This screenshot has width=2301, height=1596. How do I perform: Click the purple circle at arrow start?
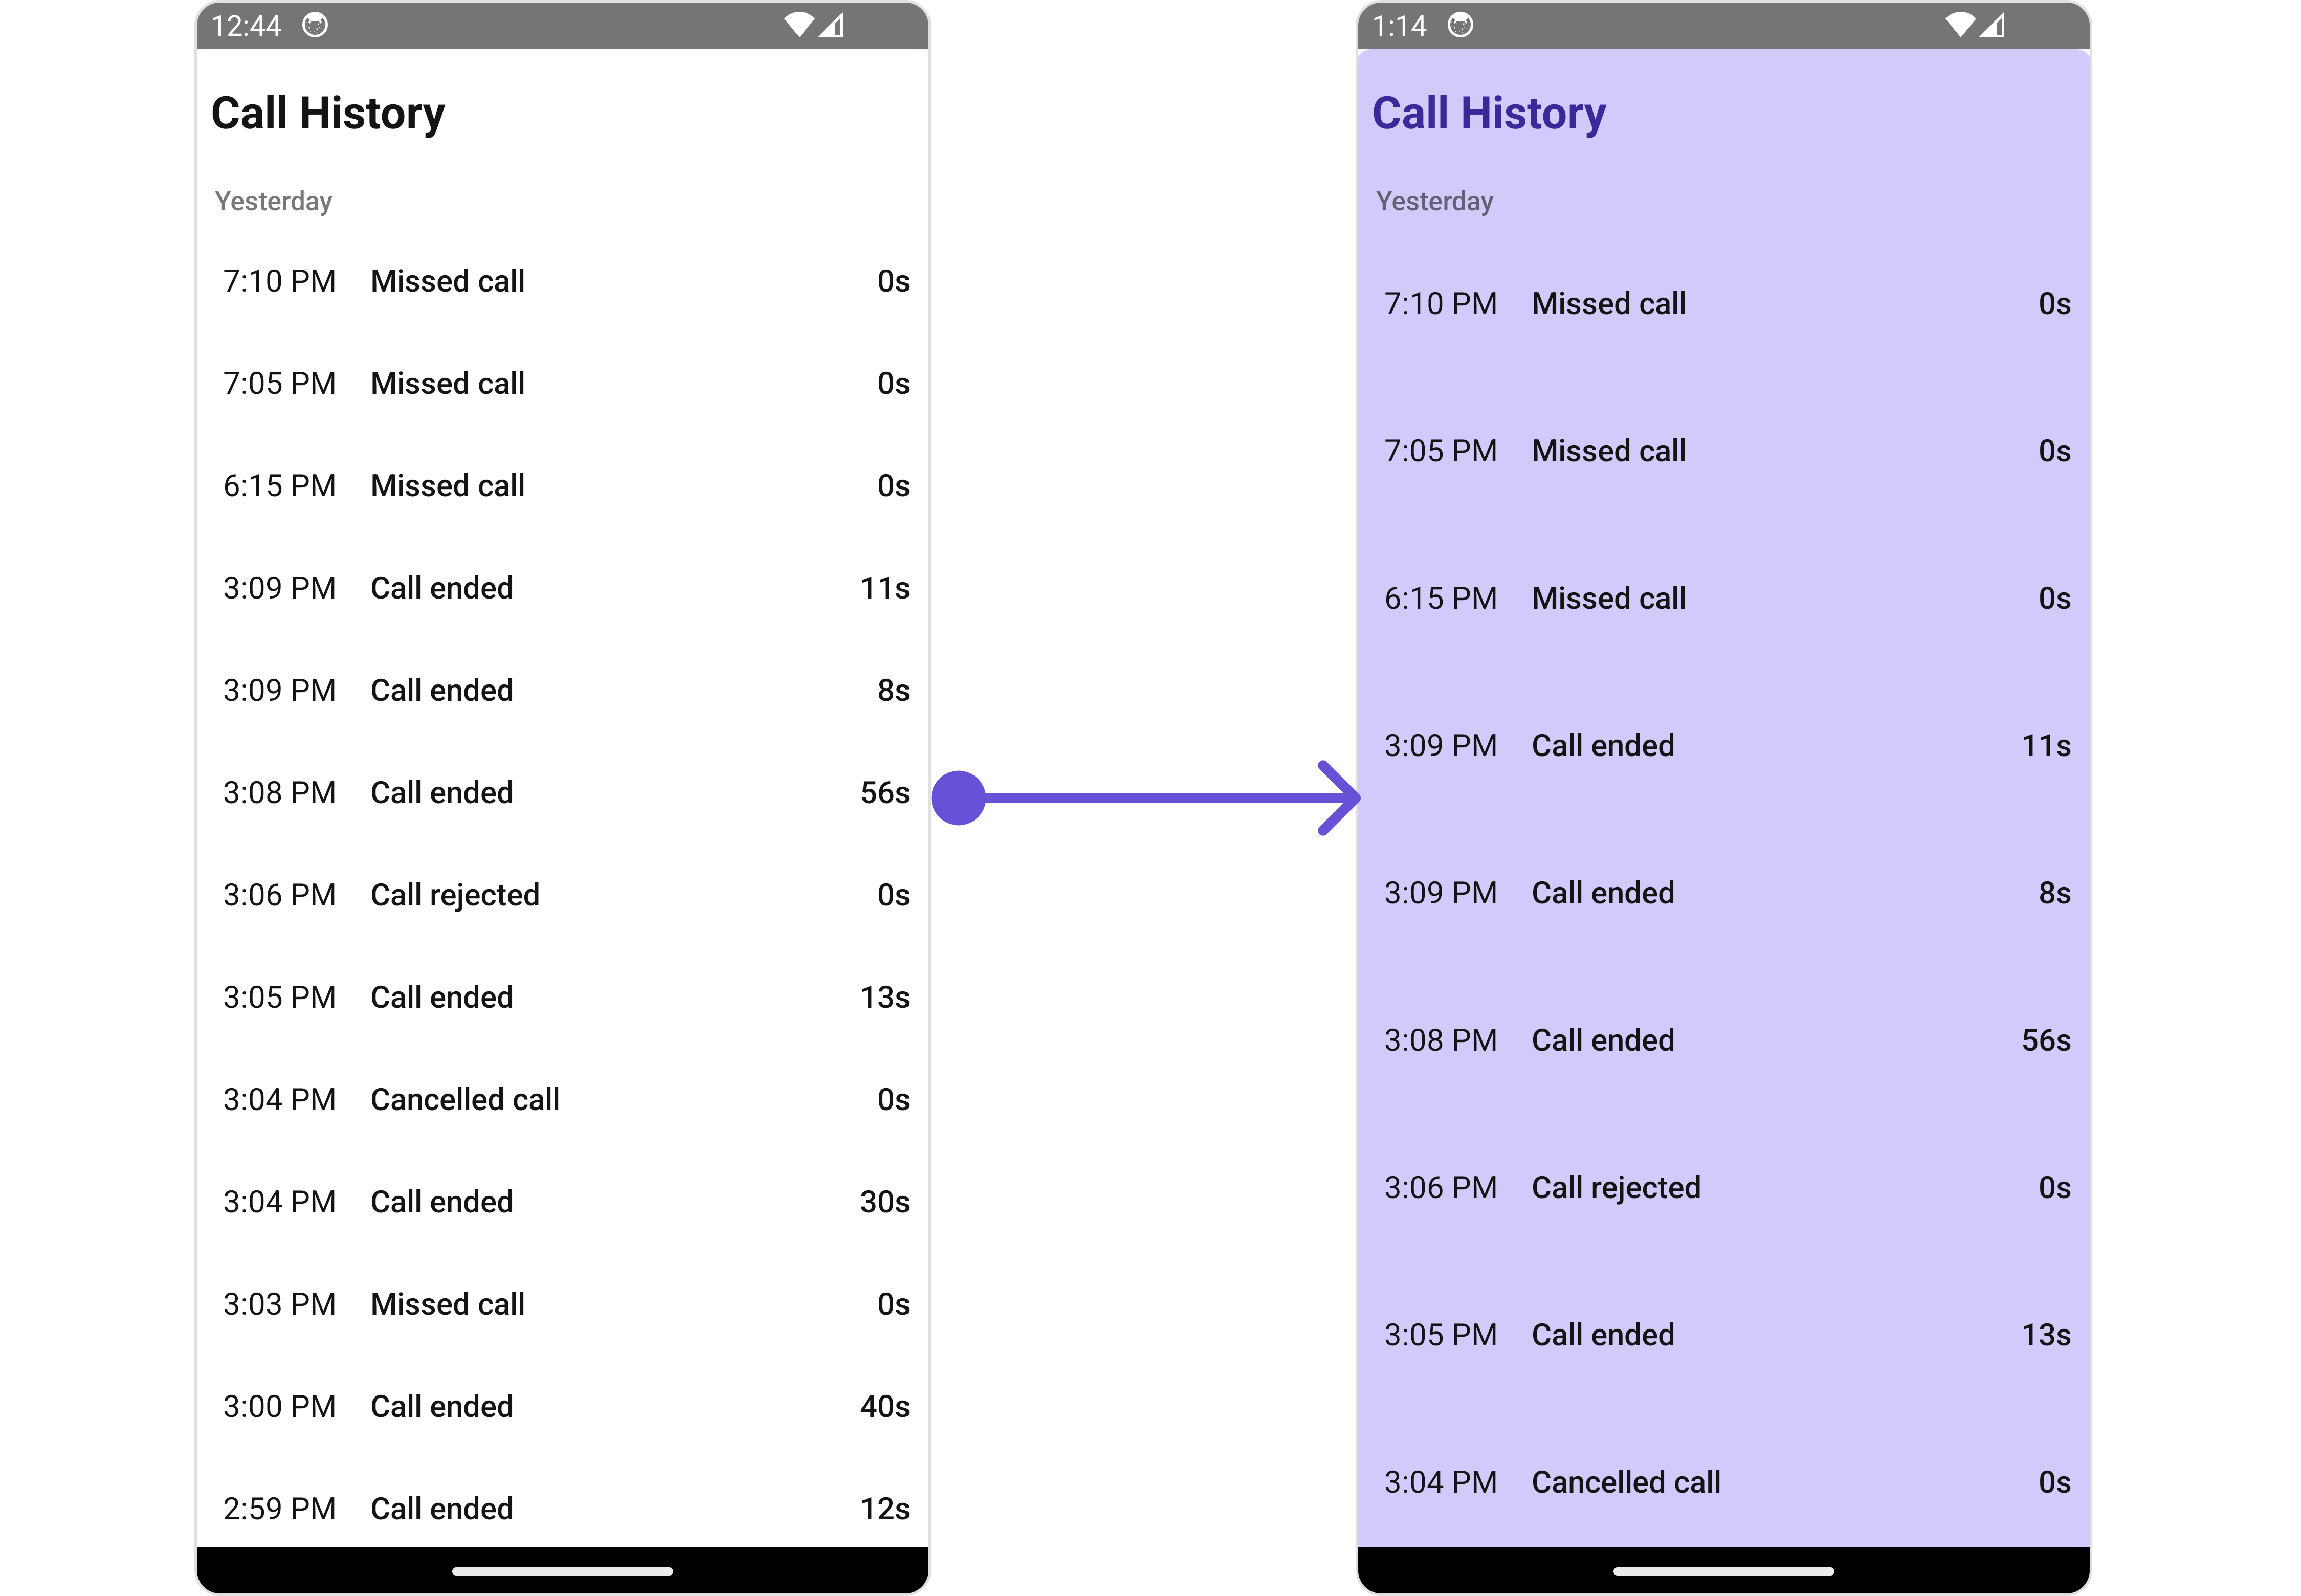tap(958, 798)
